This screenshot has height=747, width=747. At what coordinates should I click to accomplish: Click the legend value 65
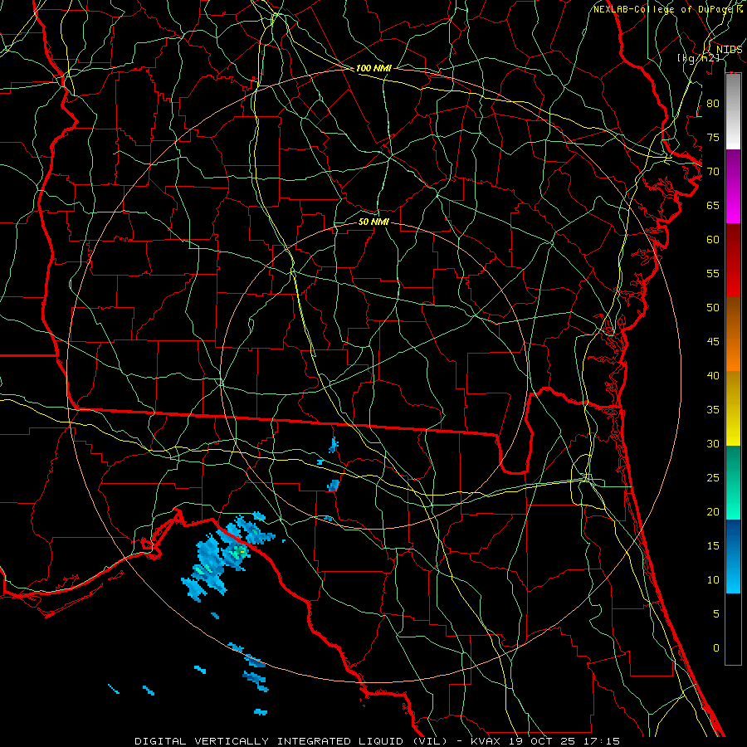pyautogui.click(x=713, y=206)
